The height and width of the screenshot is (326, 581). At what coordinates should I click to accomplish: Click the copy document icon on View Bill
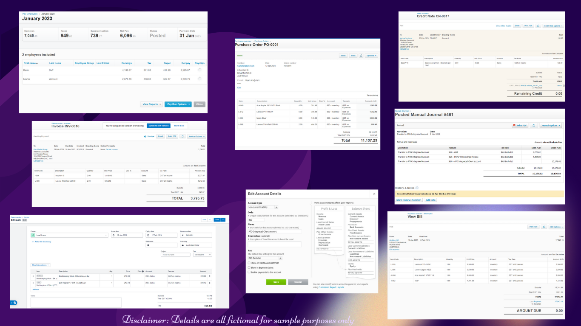545,227
